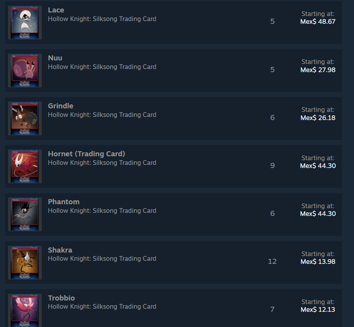Click the quantity 12 in Shakra row
Image resolution: width=354 pixels, height=327 pixels.
pyautogui.click(x=272, y=262)
